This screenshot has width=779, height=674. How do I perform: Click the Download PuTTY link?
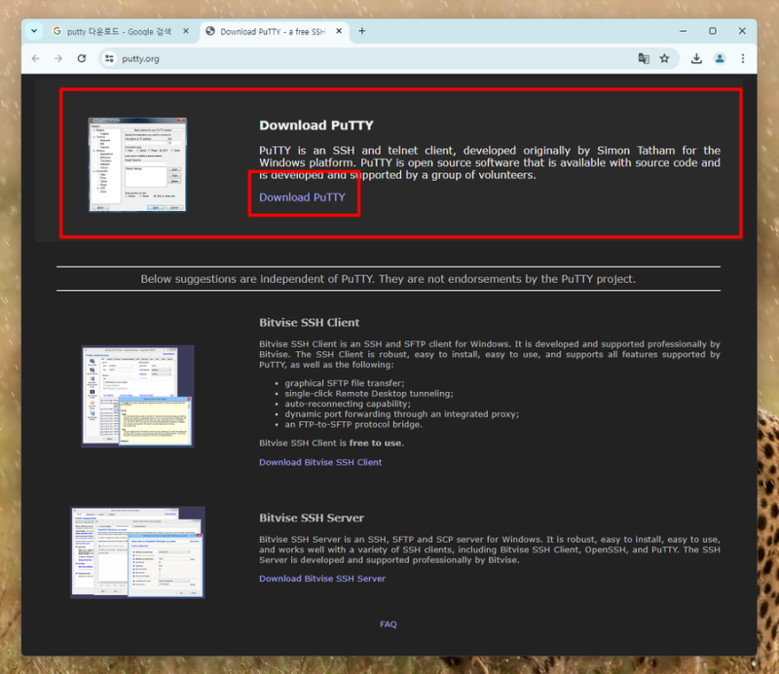[302, 197]
